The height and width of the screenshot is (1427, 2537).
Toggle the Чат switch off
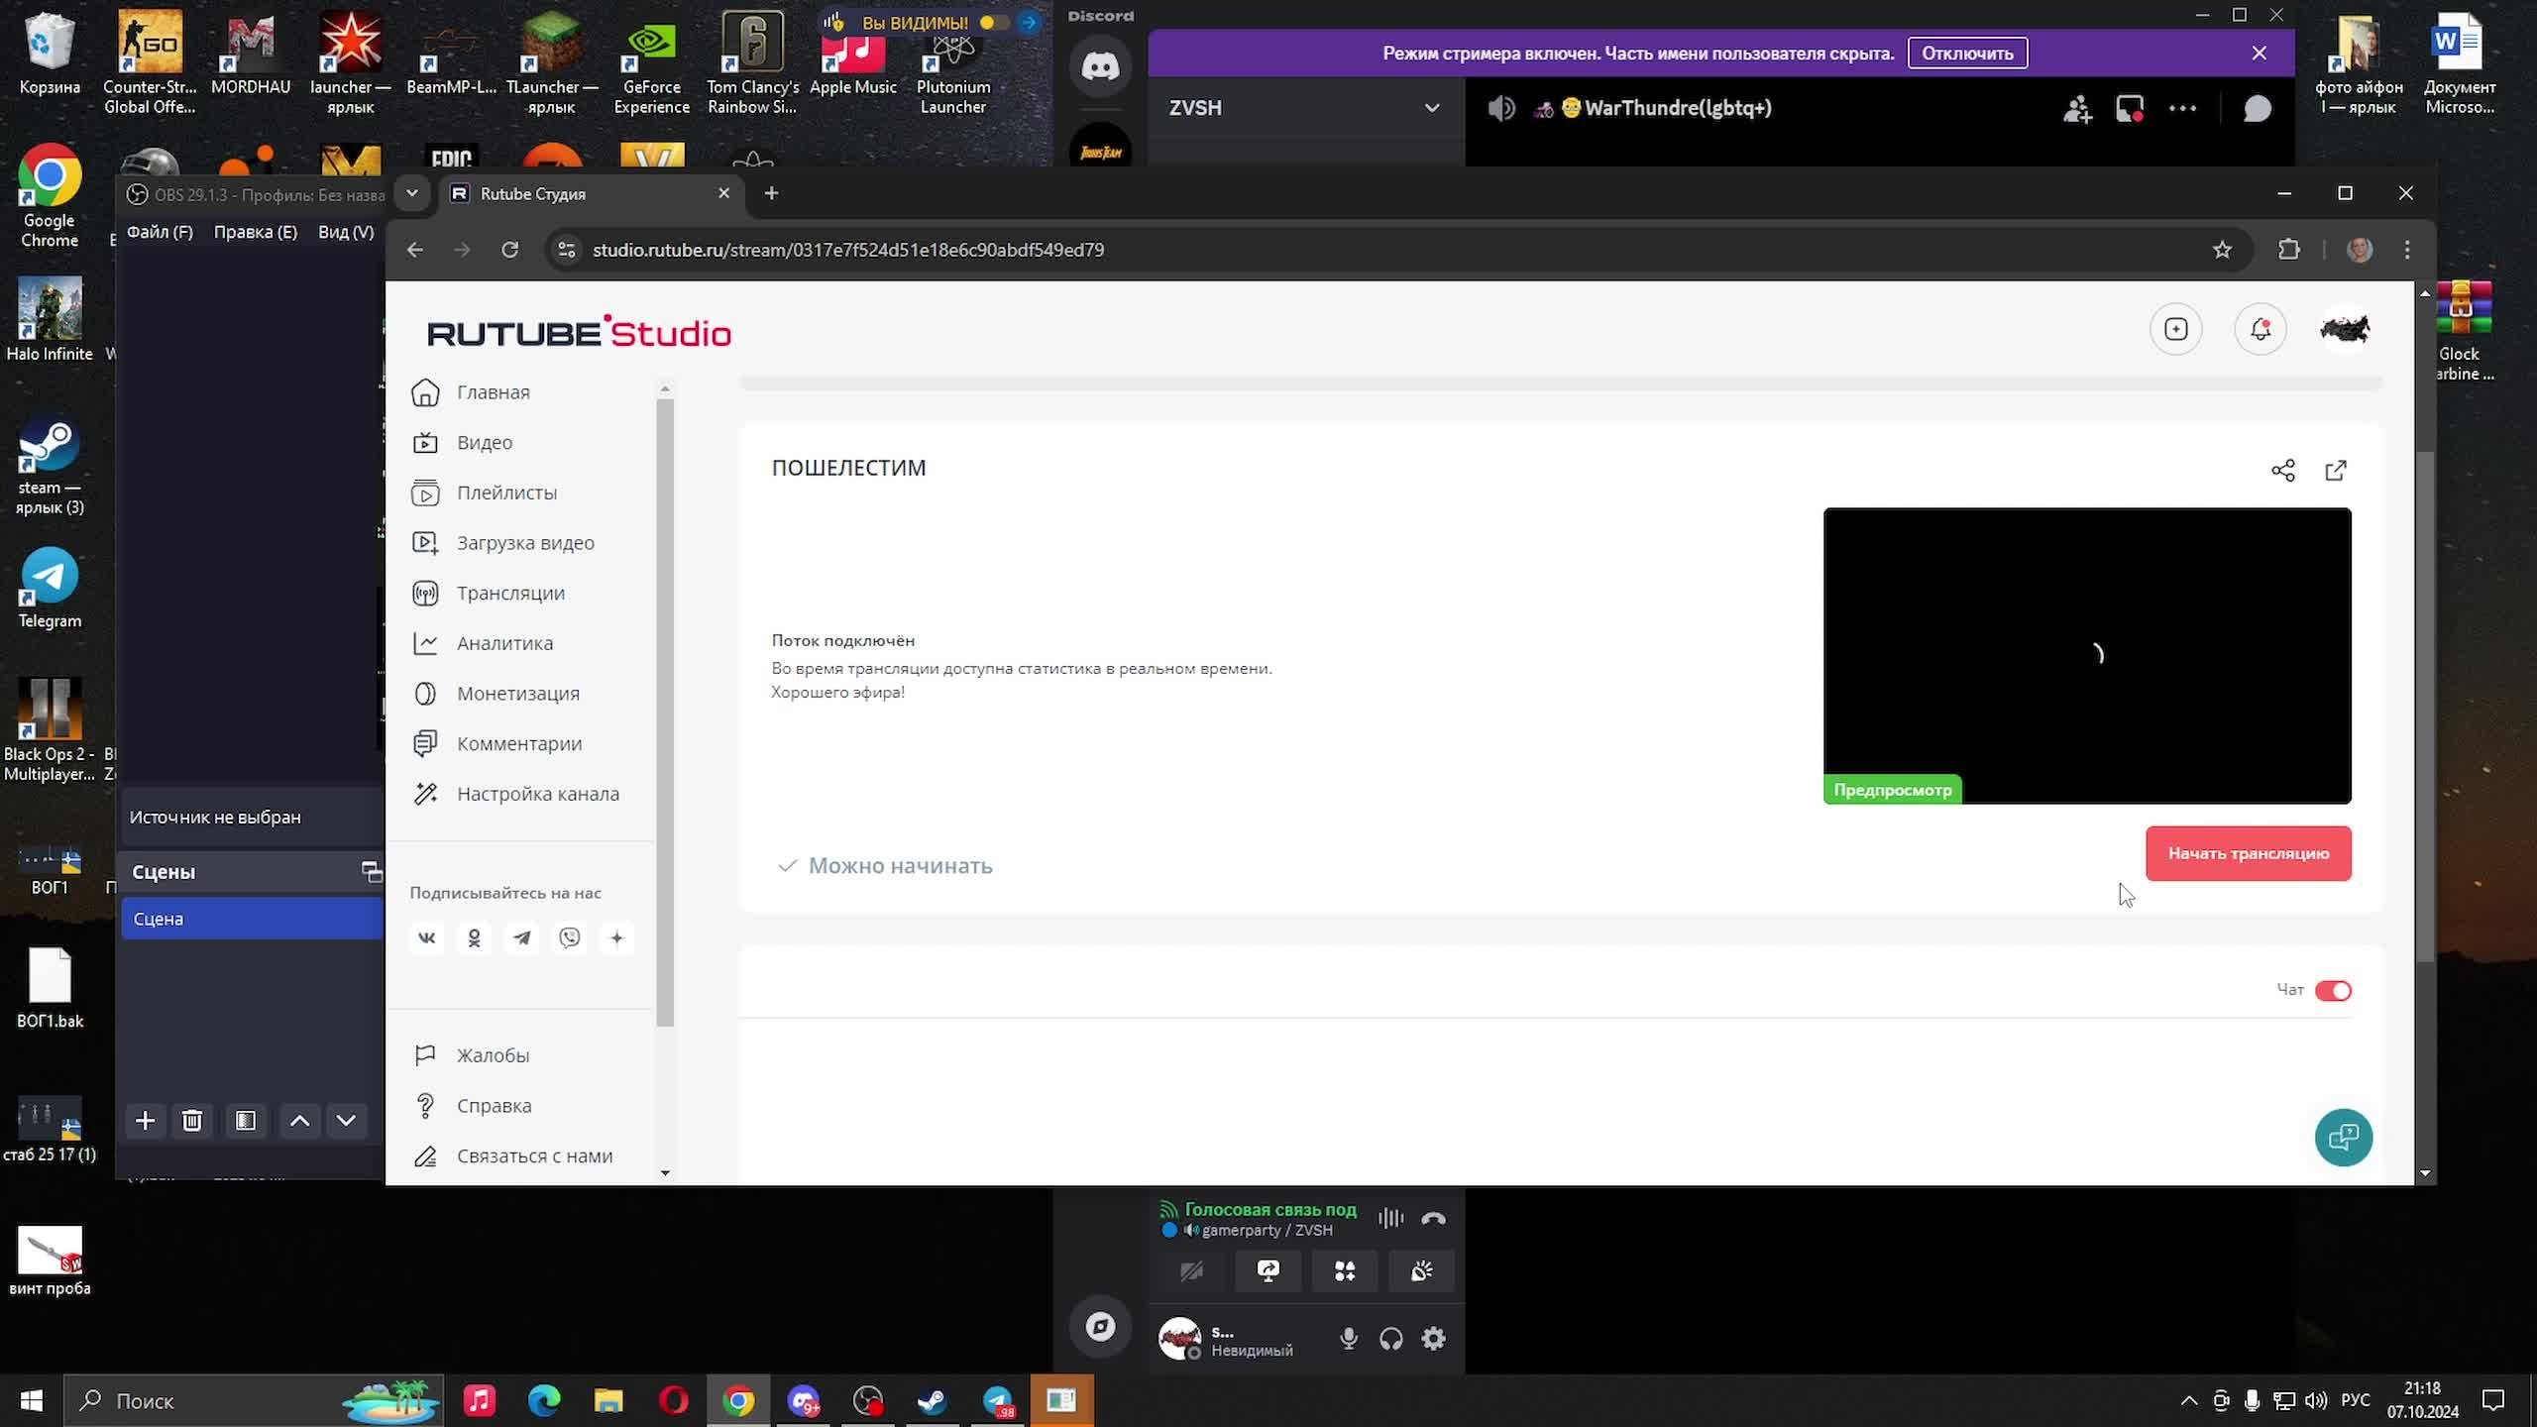(2332, 990)
